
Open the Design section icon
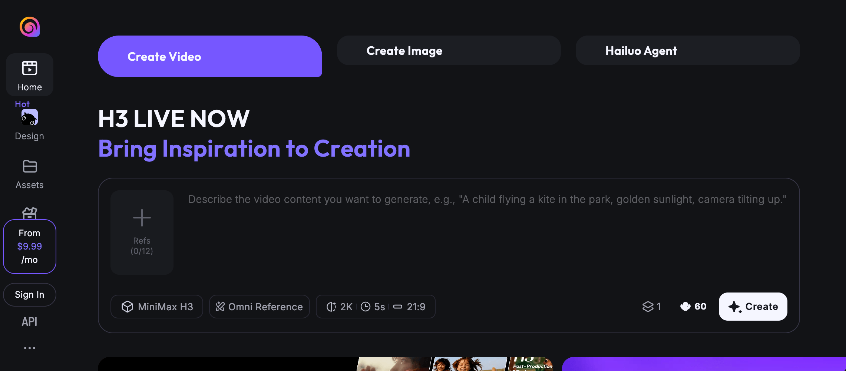(x=30, y=117)
